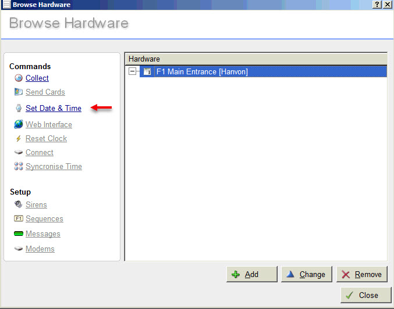Viewport: 394px width, 309px height.
Task: Click the Send Cards icon
Action: click(19, 92)
